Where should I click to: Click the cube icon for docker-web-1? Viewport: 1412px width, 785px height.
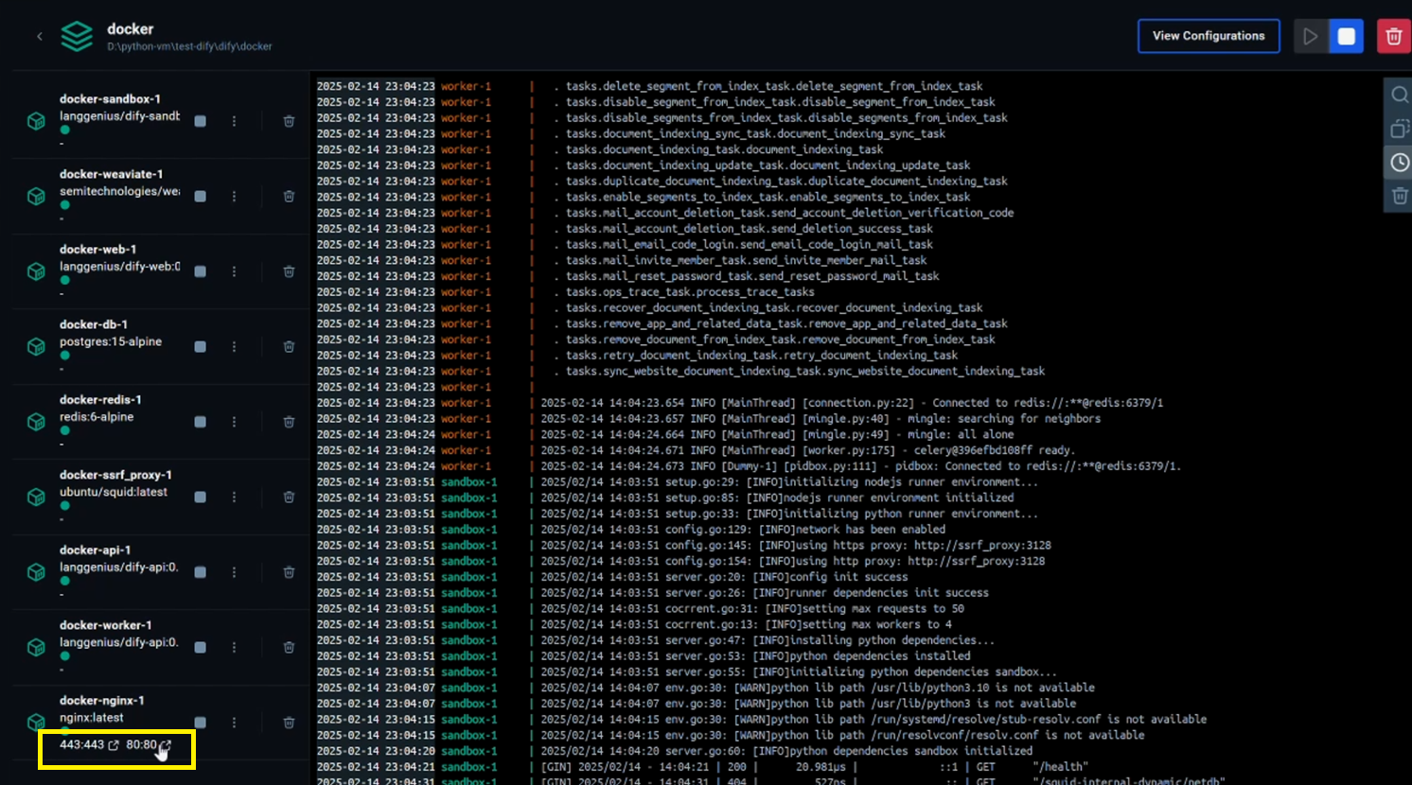click(36, 271)
